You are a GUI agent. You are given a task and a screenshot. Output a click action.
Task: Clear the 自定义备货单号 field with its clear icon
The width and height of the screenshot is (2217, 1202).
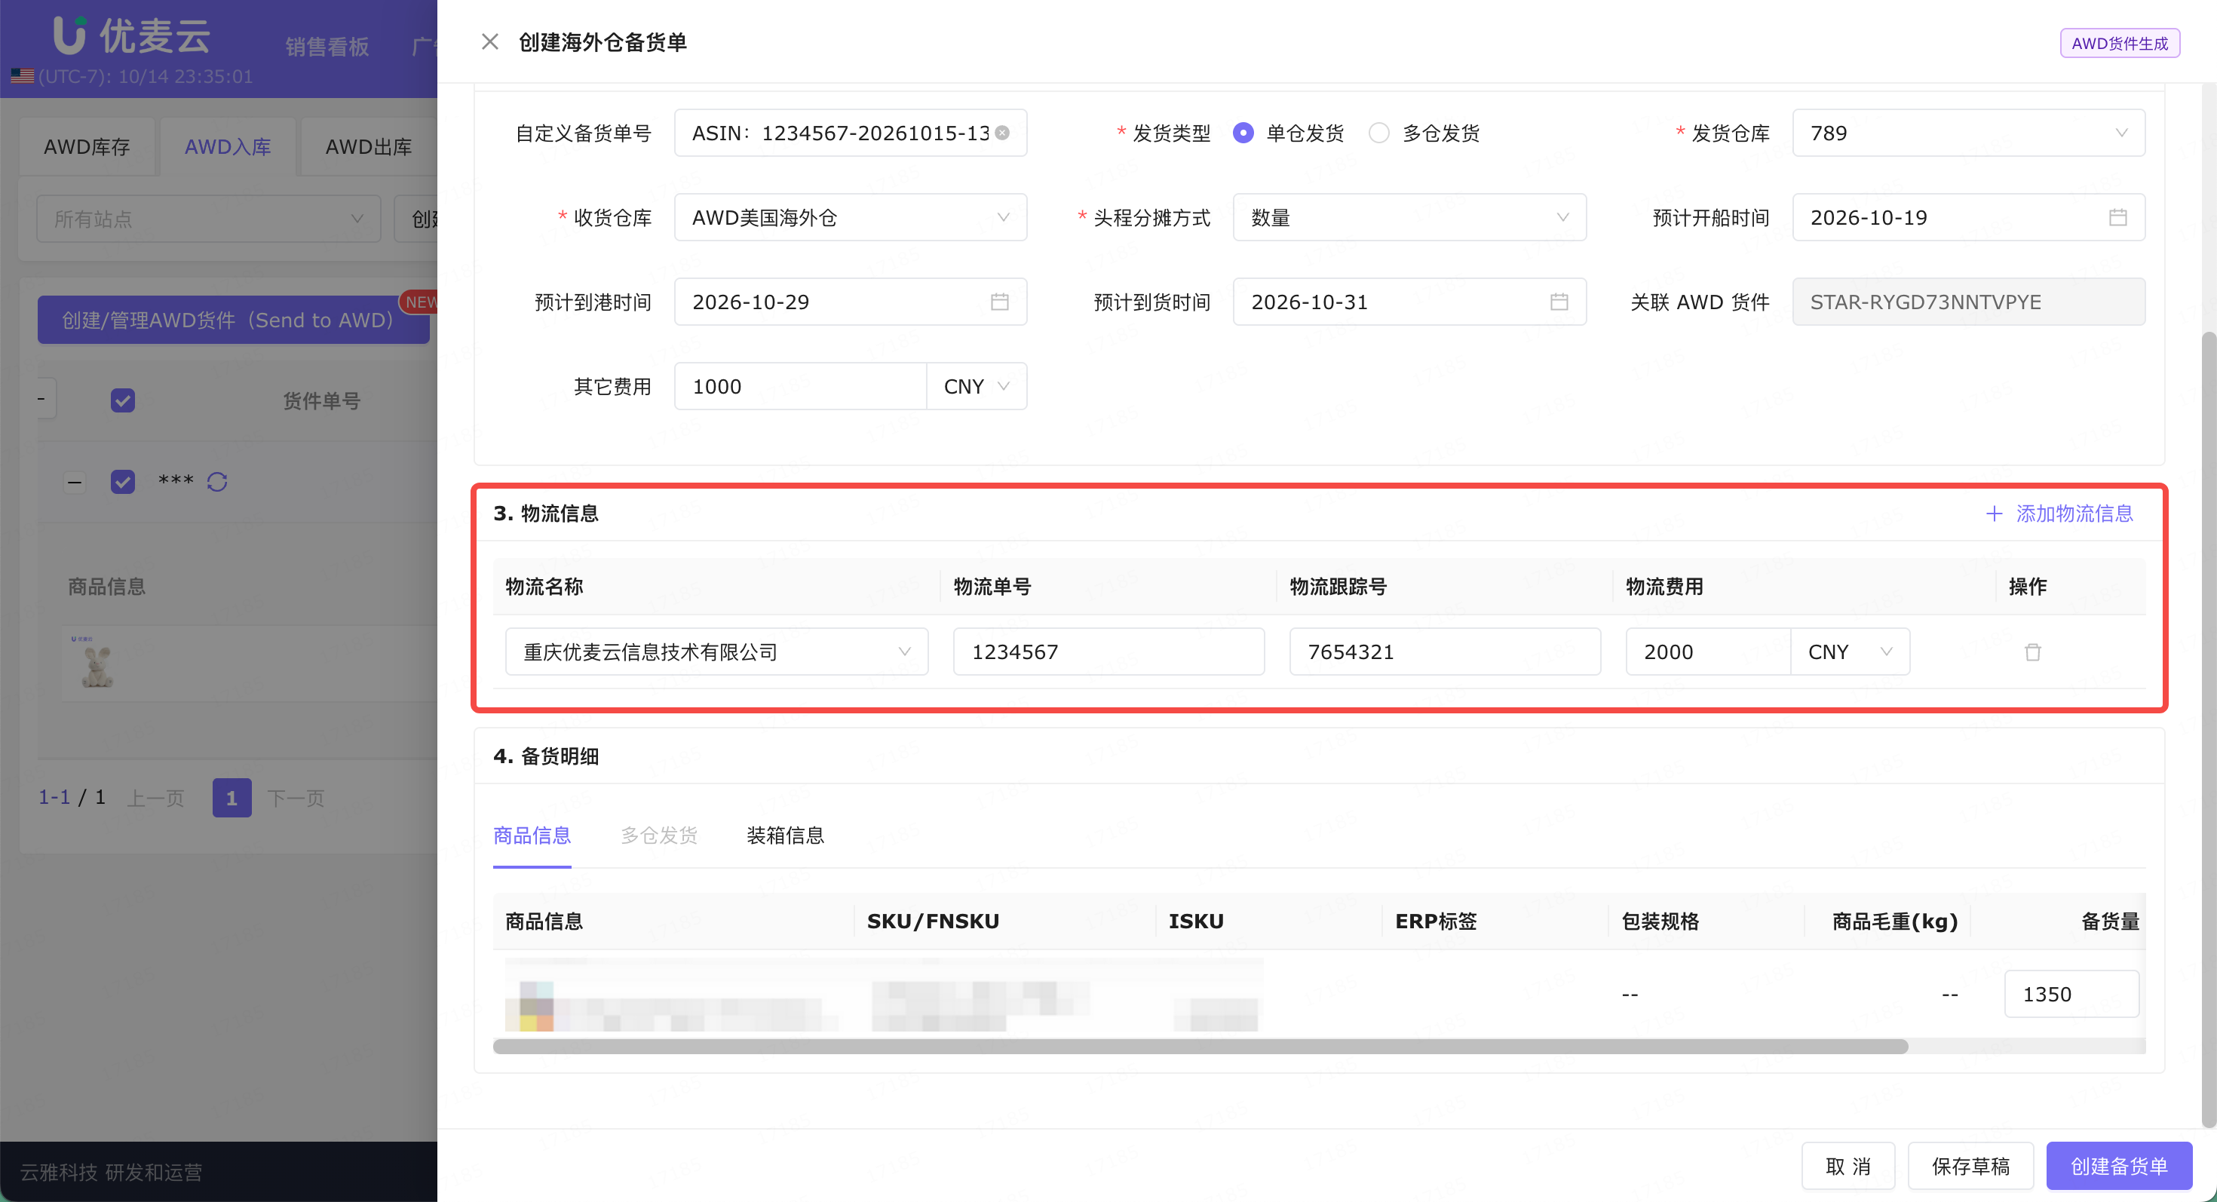click(1003, 133)
